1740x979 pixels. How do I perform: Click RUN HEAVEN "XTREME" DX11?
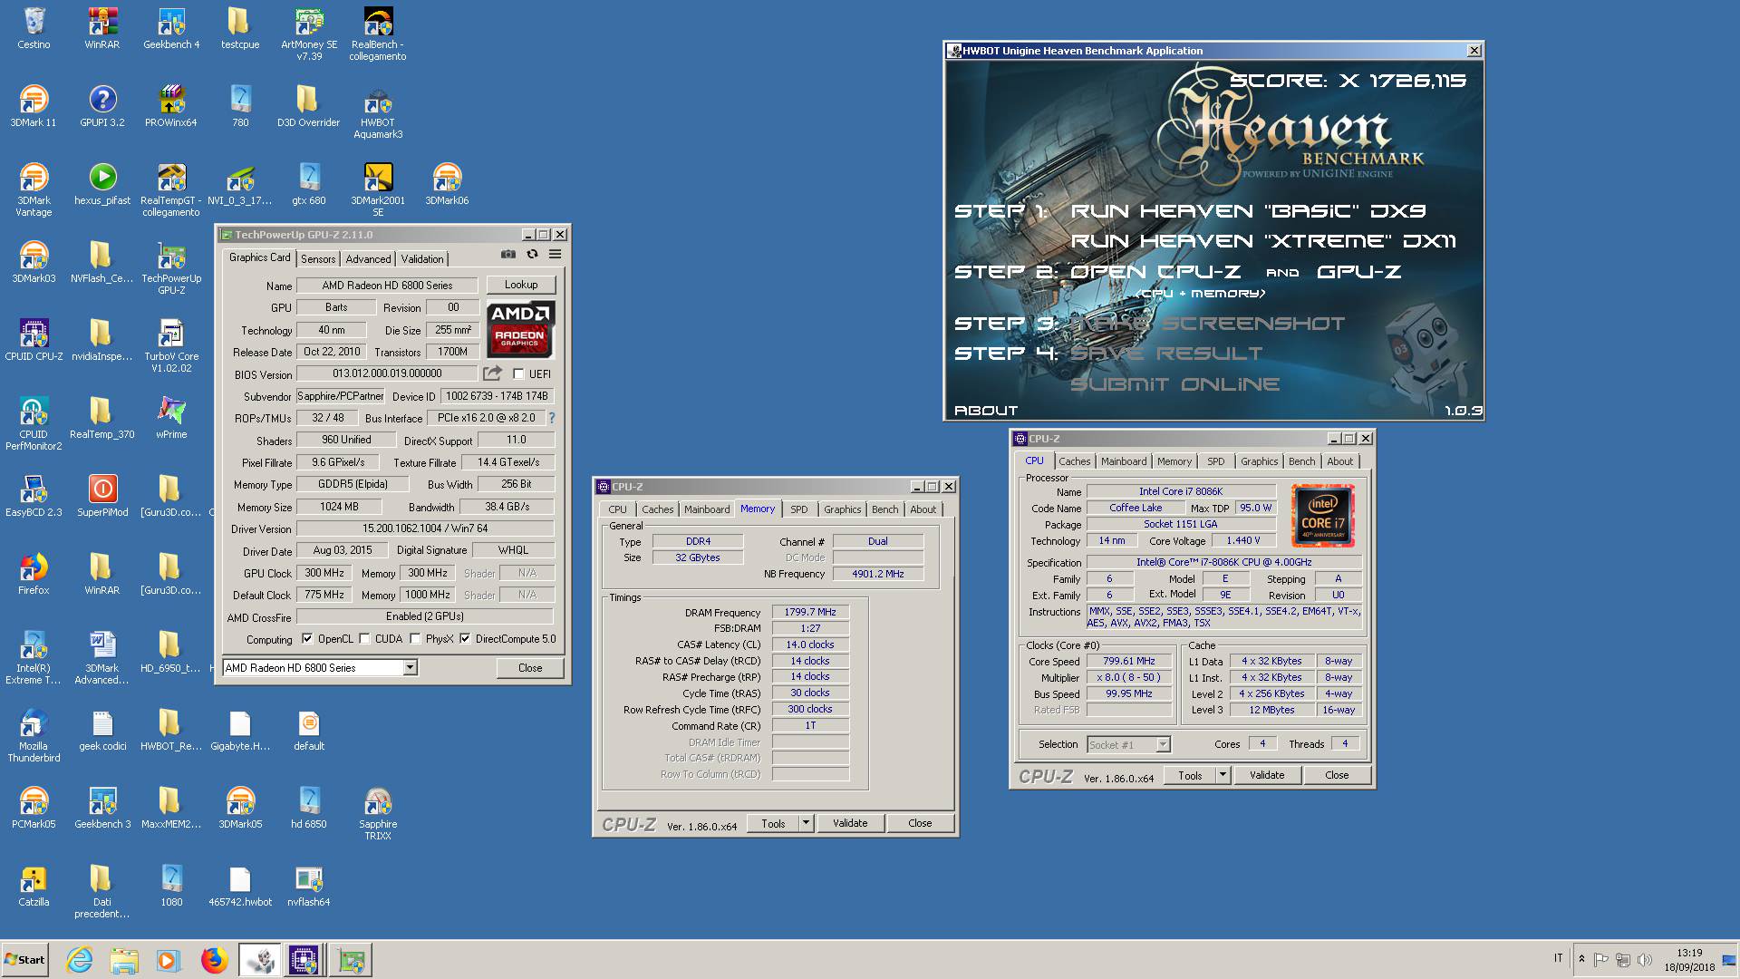tap(1263, 241)
